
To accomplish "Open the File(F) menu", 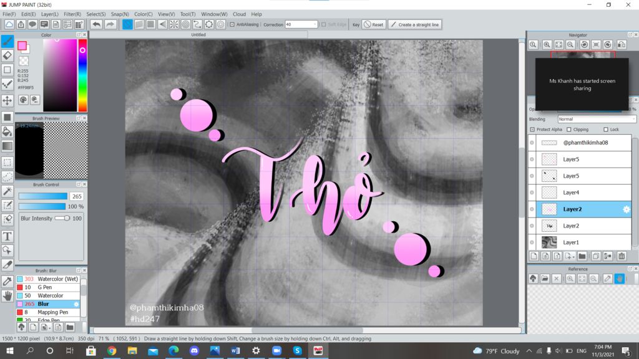I will pos(9,14).
